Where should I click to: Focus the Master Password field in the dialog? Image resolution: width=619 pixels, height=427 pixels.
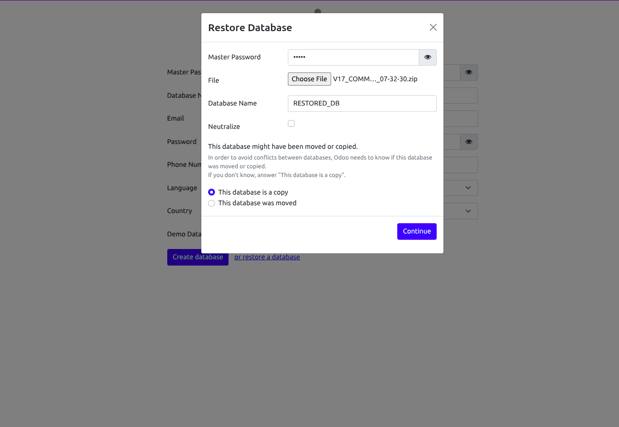pyautogui.click(x=353, y=57)
